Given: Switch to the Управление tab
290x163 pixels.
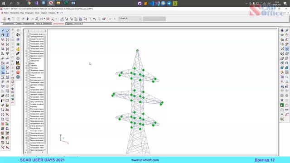Looking at the screenshot, I should (x=8, y=24).
